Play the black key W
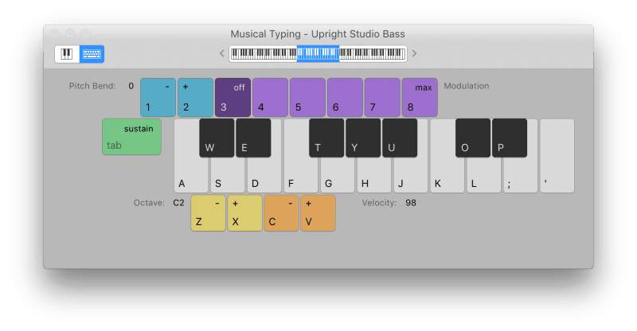Screen dimensions: 637x331 point(217,138)
